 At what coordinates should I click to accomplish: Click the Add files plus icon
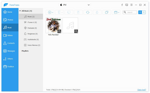point(49,12)
